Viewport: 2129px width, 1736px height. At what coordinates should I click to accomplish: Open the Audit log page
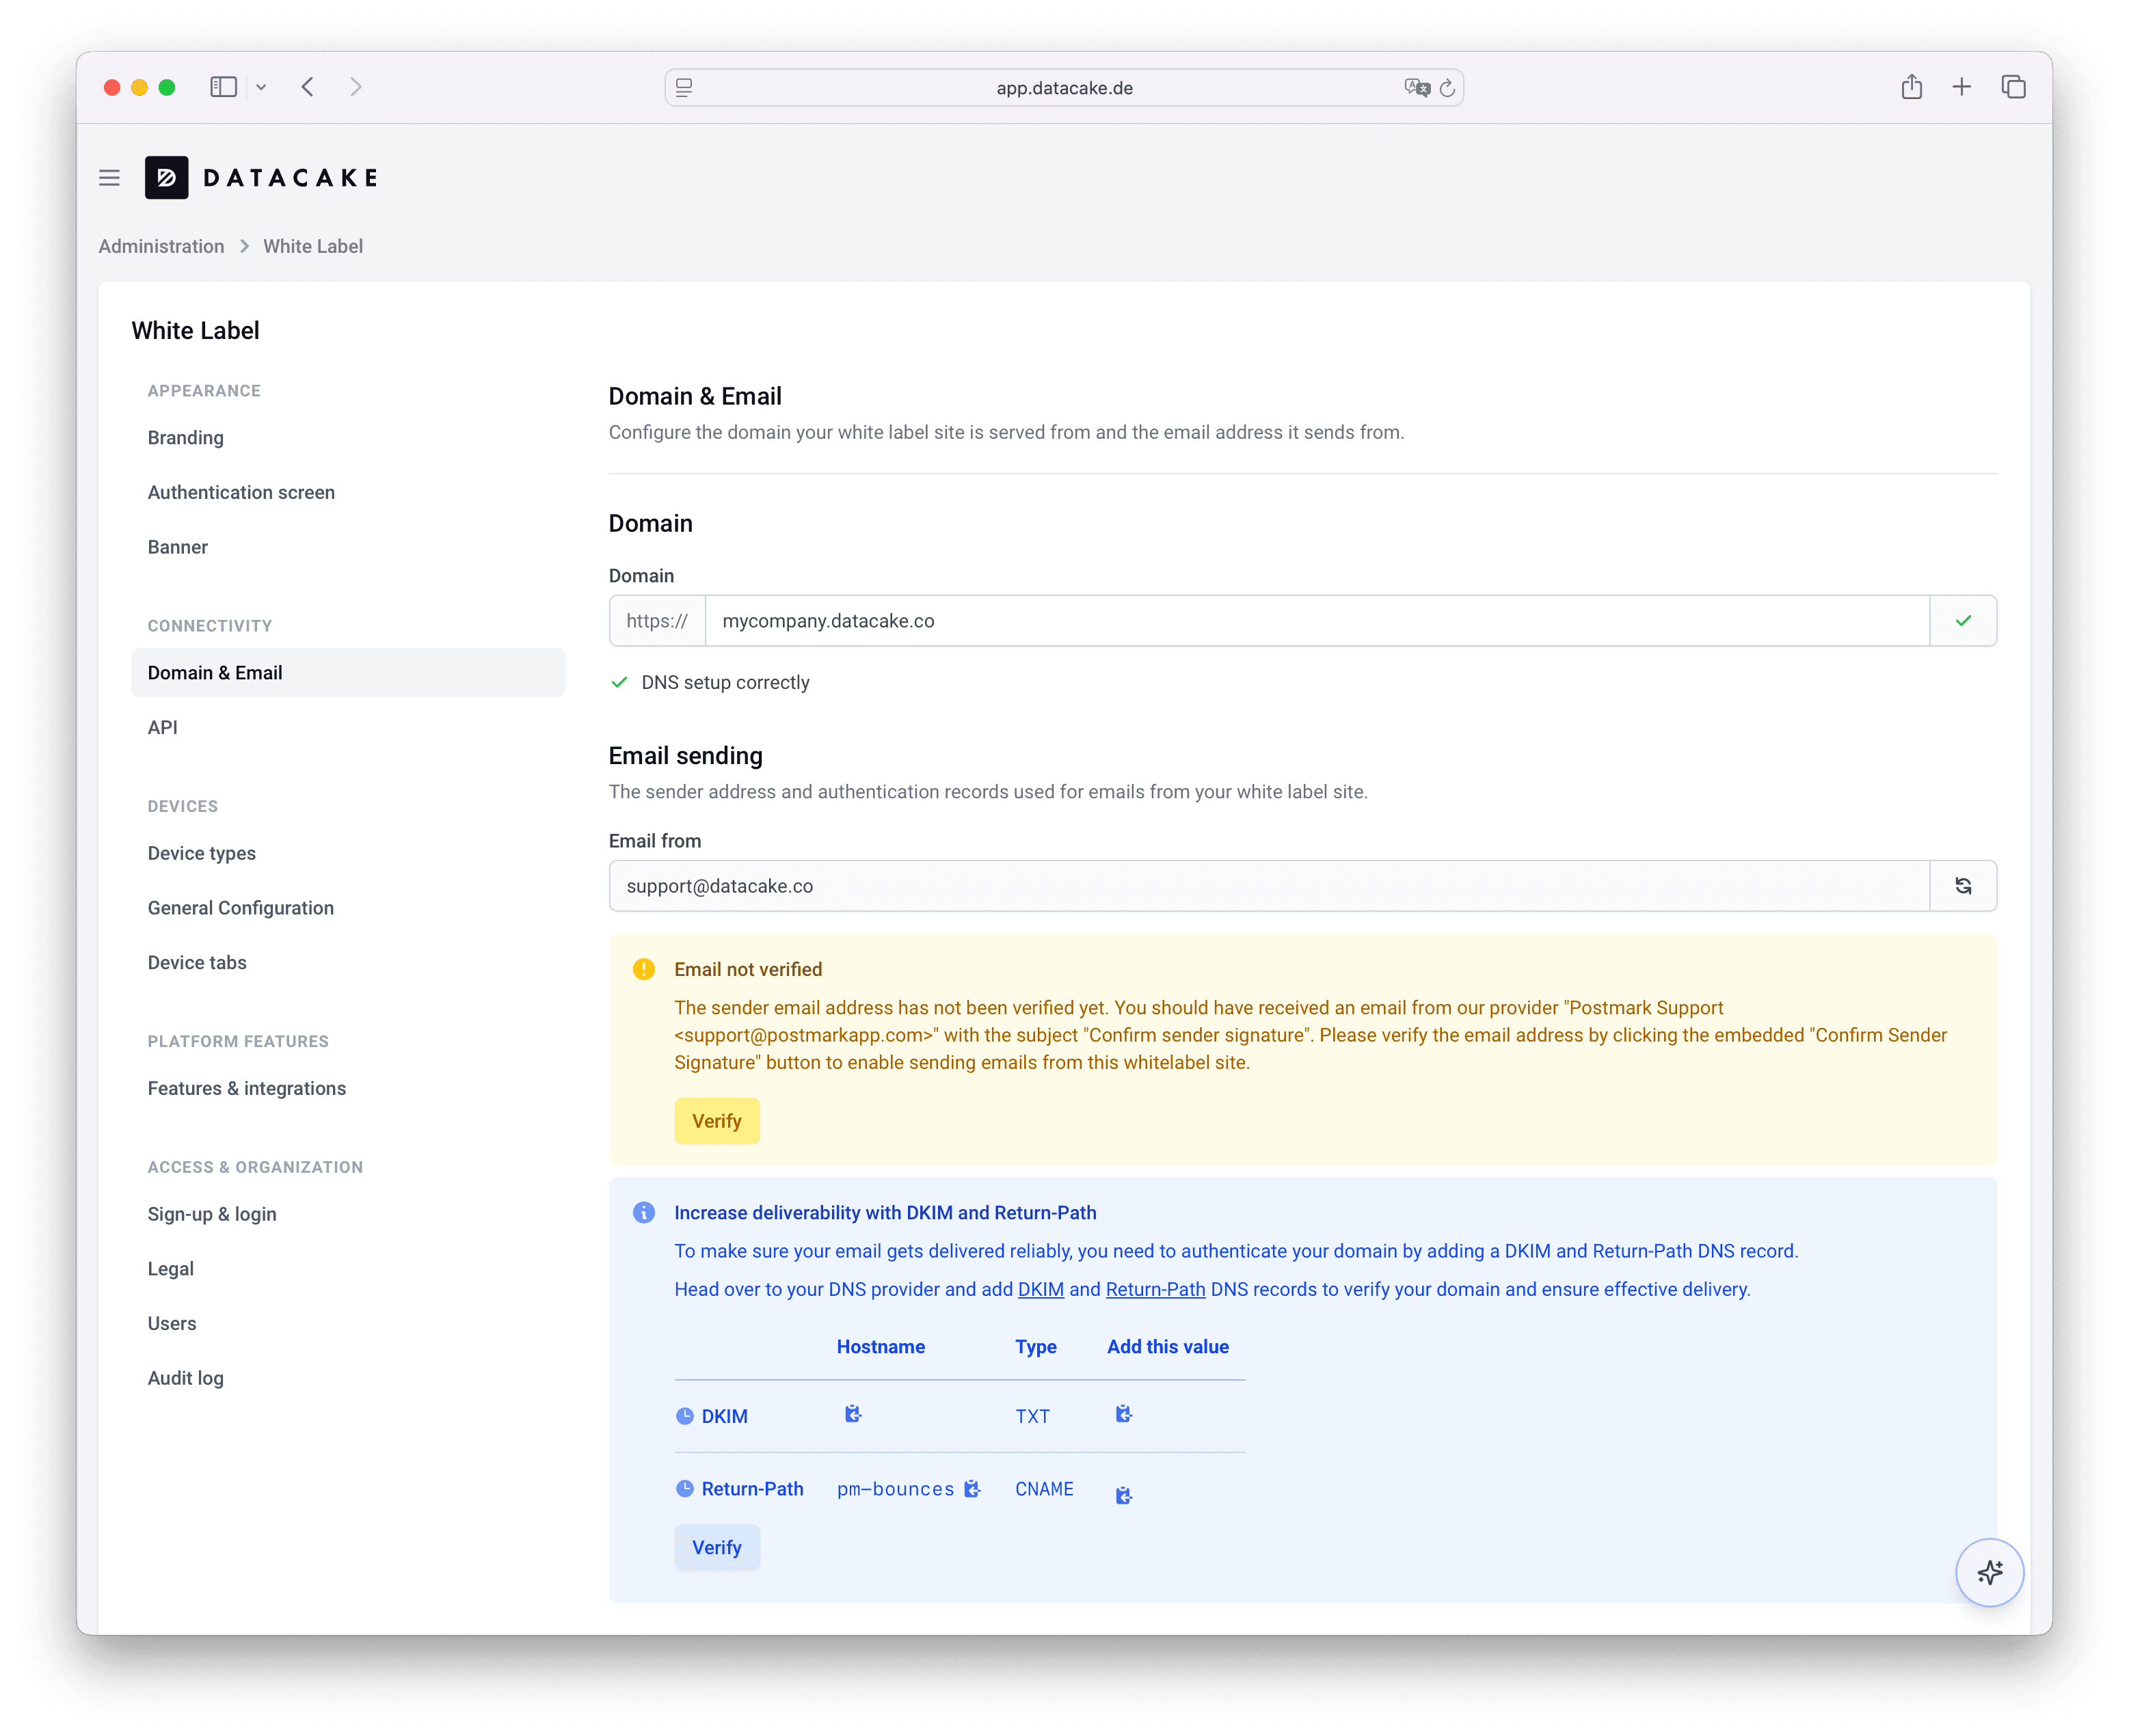click(x=185, y=1379)
